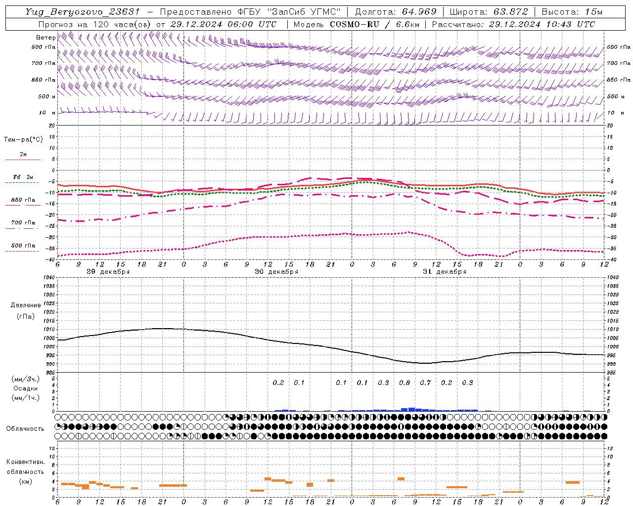The image size is (633, 506).
Task: Click the Td 2м dew point legend entry
Action: point(23,177)
